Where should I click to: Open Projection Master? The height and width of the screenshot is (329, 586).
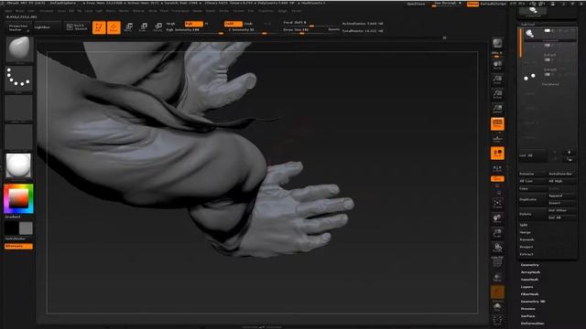18,27
